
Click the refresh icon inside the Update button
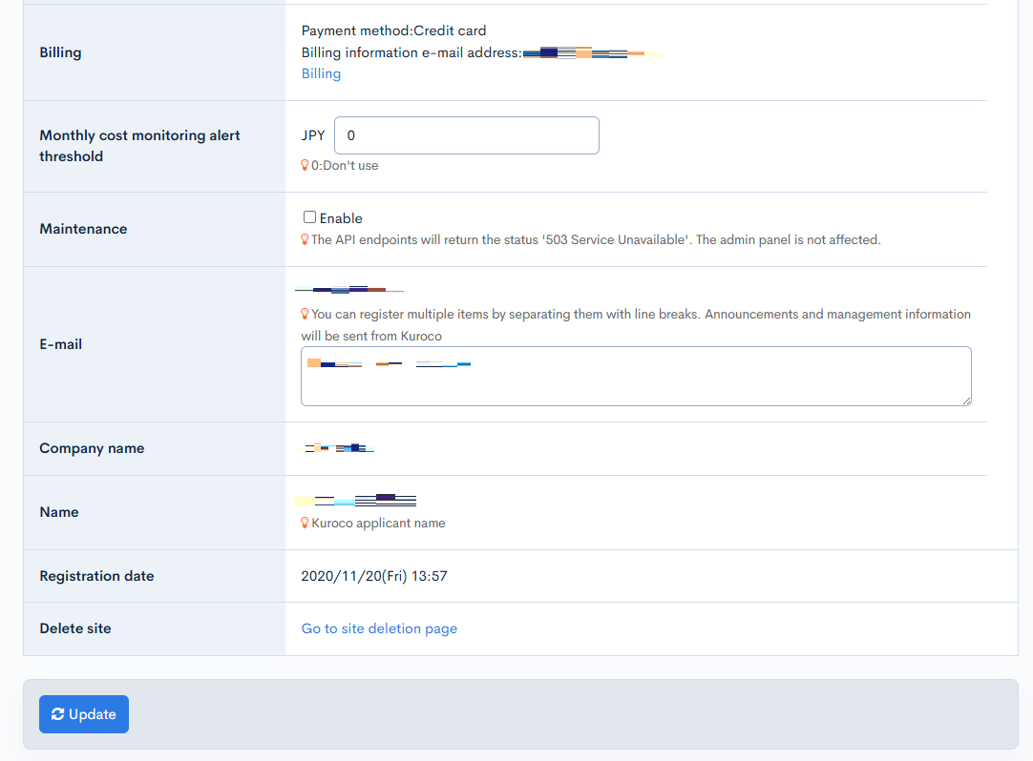59,713
